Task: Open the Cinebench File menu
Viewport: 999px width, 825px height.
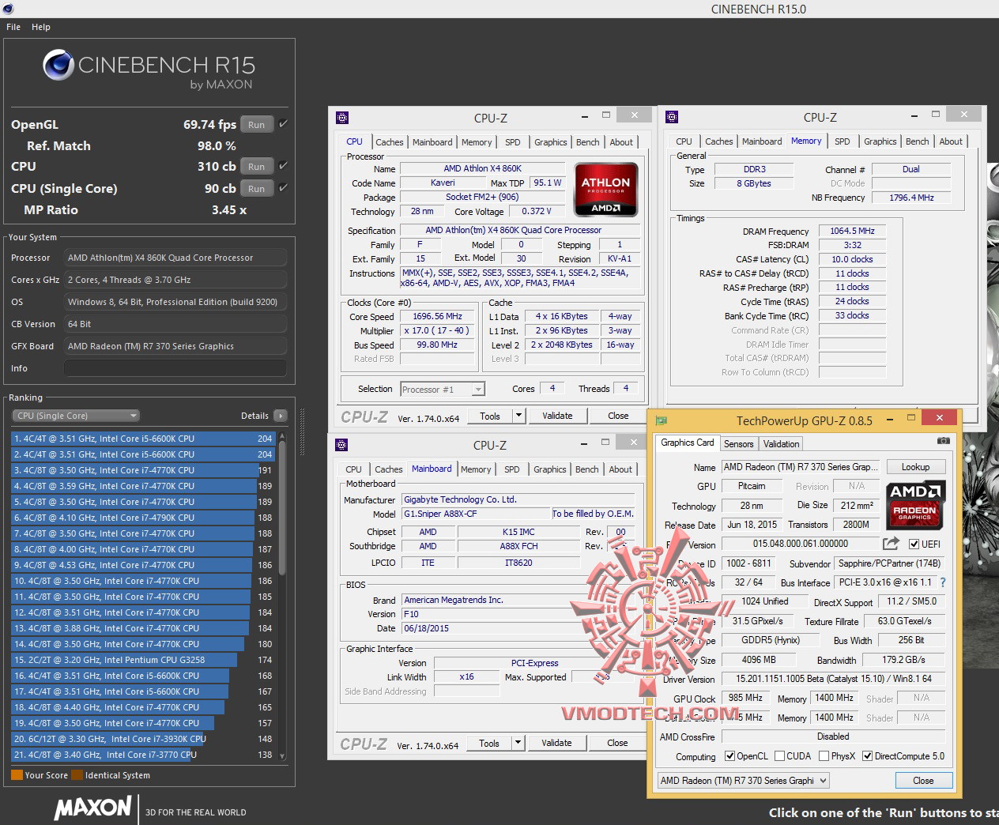Action: point(13,27)
